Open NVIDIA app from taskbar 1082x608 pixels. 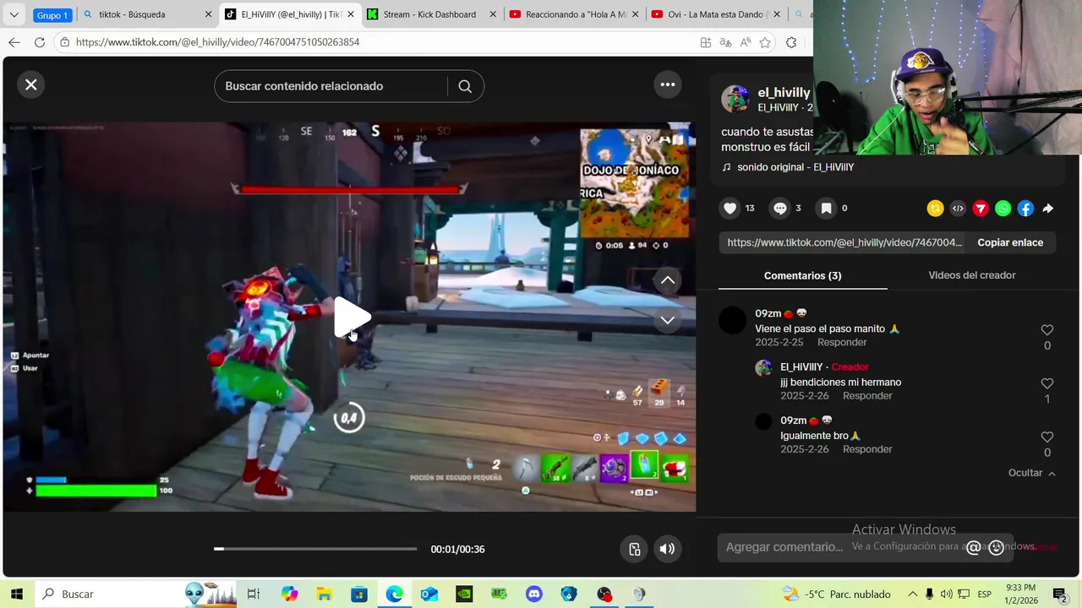click(x=464, y=594)
